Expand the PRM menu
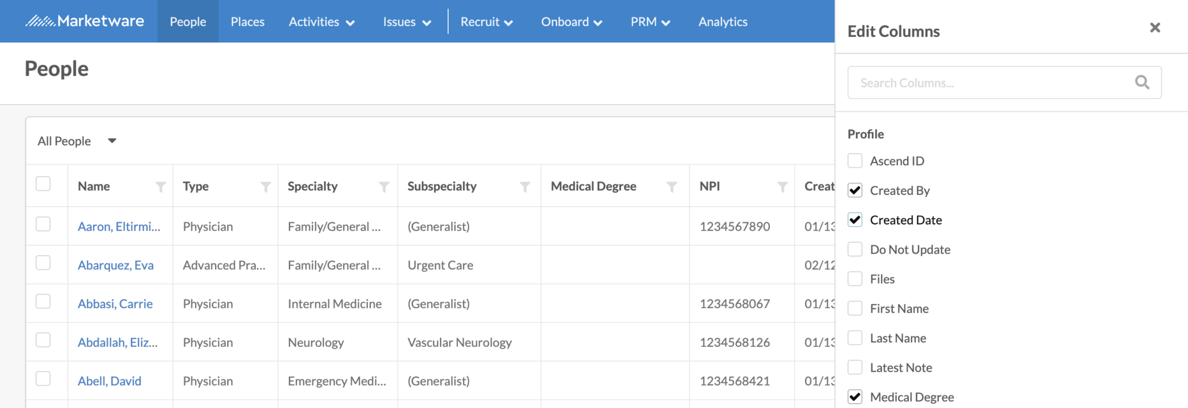 click(x=650, y=22)
